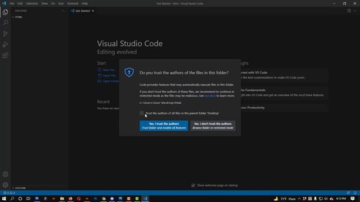The width and height of the screenshot is (360, 202).
Task: Open the 'our docs' link
Action: [210, 96]
